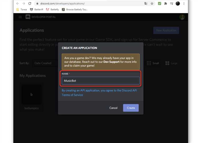Open the Battleriff bookmark

coord(36,9)
